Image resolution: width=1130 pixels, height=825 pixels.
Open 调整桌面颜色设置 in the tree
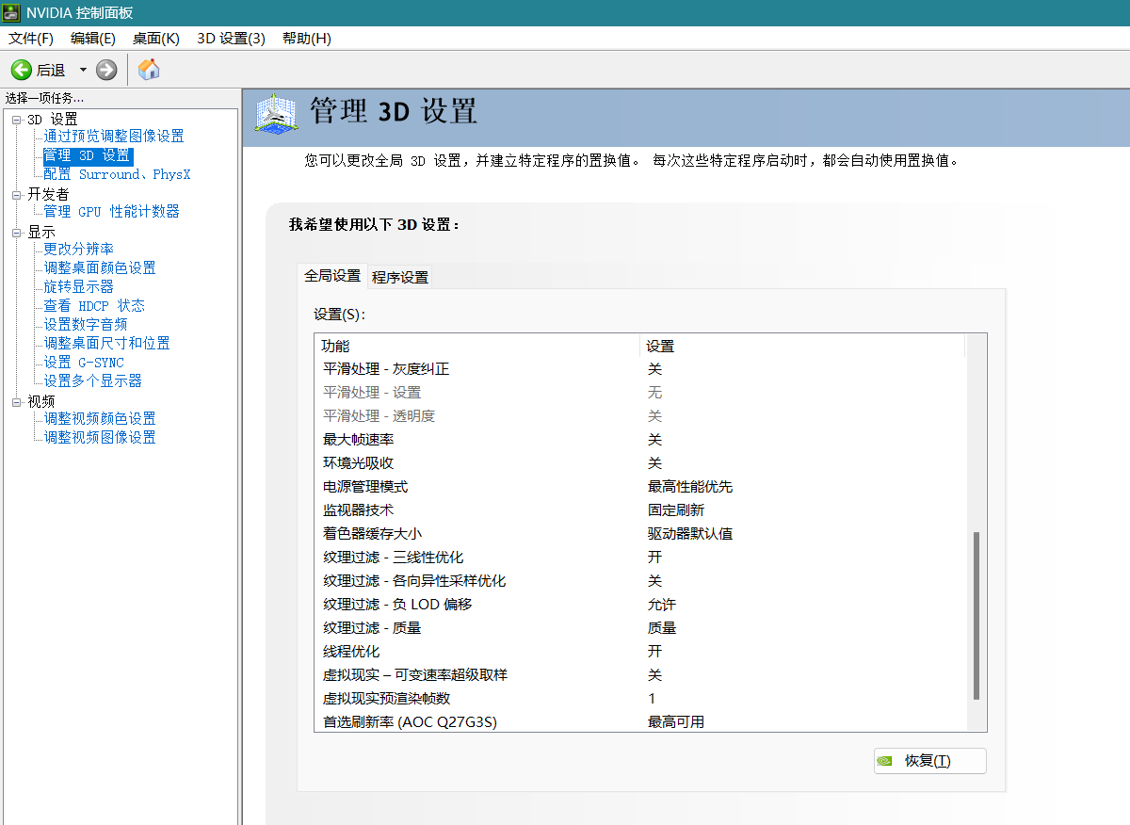click(100, 268)
